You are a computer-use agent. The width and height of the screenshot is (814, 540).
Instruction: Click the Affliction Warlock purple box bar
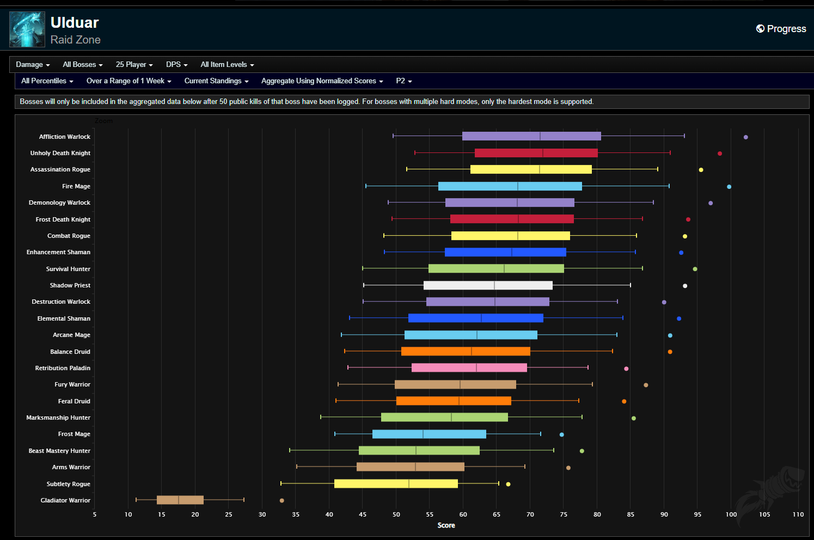(531, 136)
